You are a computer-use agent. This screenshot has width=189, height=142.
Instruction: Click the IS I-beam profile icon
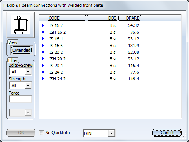click(x=20, y=25)
